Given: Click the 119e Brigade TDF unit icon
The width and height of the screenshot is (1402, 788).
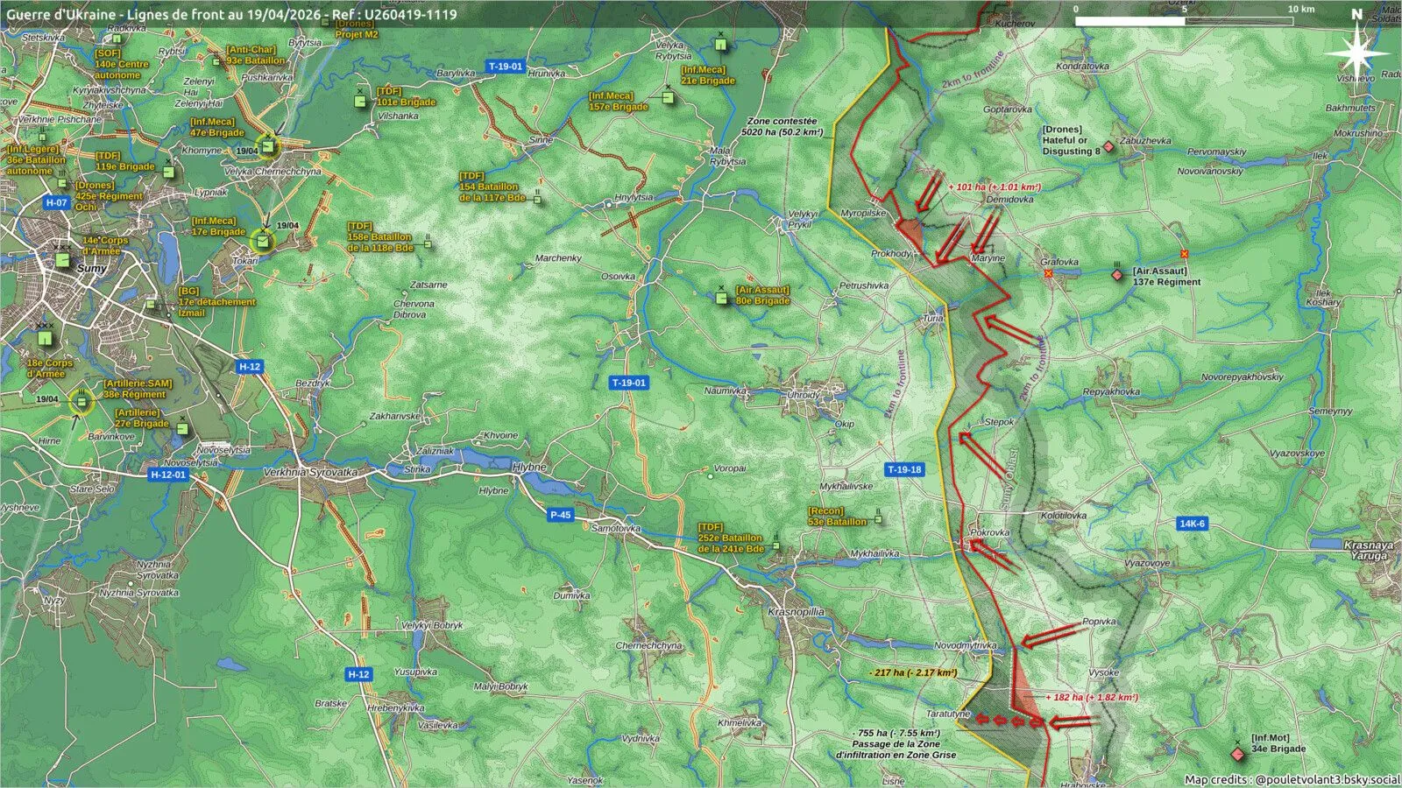Looking at the screenshot, I should tap(168, 172).
